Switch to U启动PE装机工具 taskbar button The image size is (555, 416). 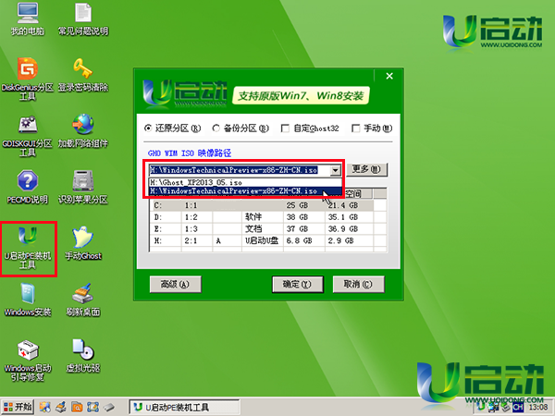pyautogui.click(x=184, y=407)
